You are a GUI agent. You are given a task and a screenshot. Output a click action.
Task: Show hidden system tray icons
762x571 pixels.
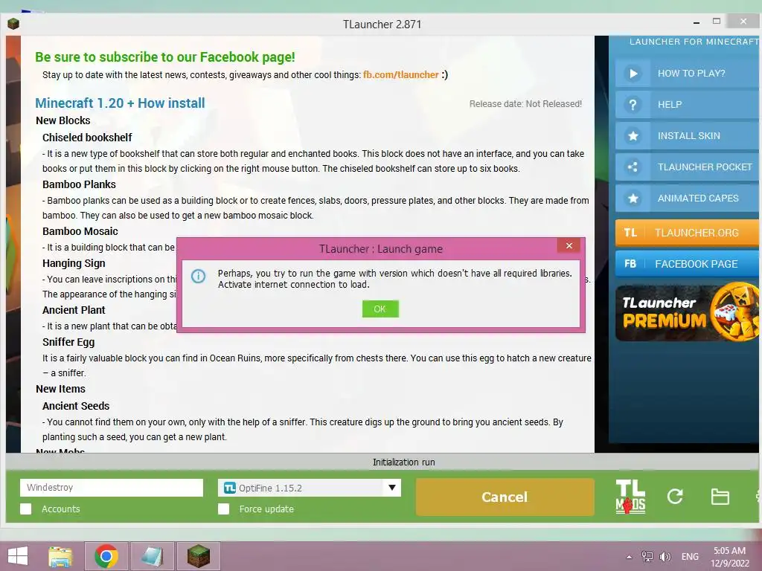[x=629, y=557]
